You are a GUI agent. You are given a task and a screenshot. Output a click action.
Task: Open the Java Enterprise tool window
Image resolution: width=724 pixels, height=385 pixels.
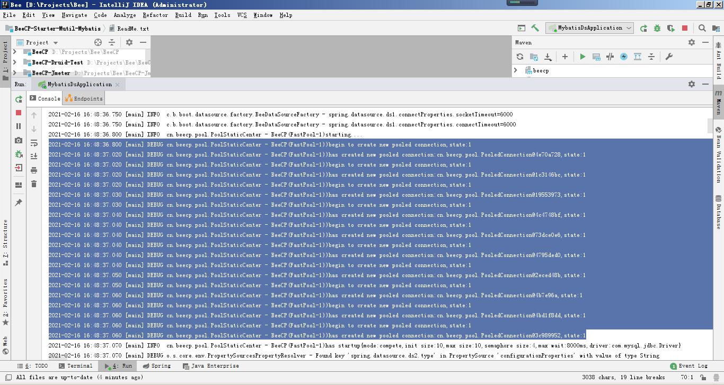point(210,366)
